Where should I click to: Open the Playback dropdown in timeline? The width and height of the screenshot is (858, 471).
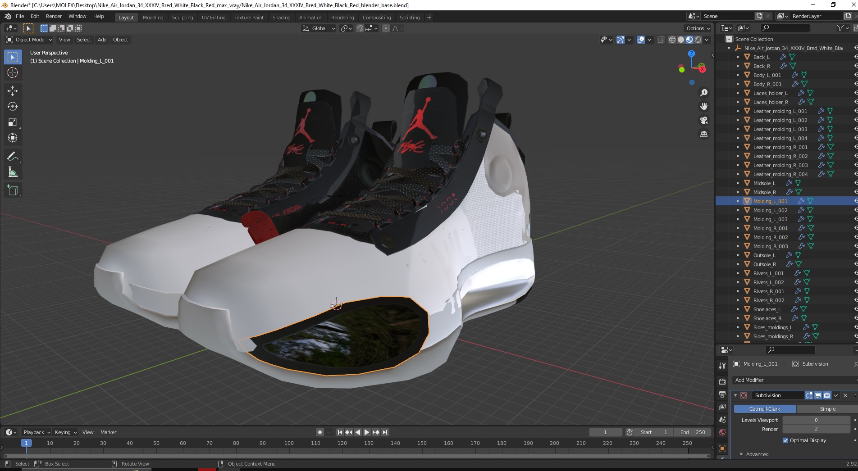coord(36,432)
